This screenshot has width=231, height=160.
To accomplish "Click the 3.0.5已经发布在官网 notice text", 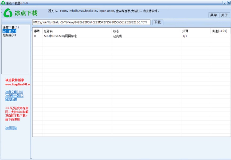I will tap(17, 114).
